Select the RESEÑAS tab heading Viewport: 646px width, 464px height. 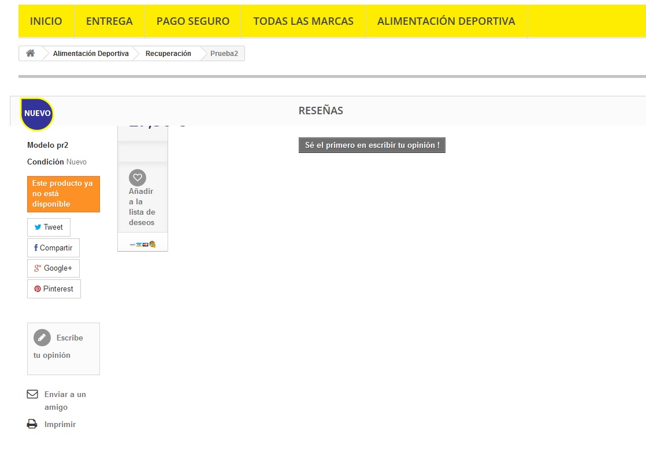(321, 111)
